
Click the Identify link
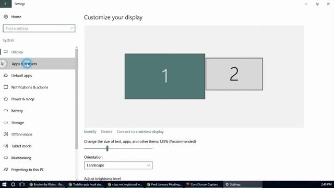[90, 132]
